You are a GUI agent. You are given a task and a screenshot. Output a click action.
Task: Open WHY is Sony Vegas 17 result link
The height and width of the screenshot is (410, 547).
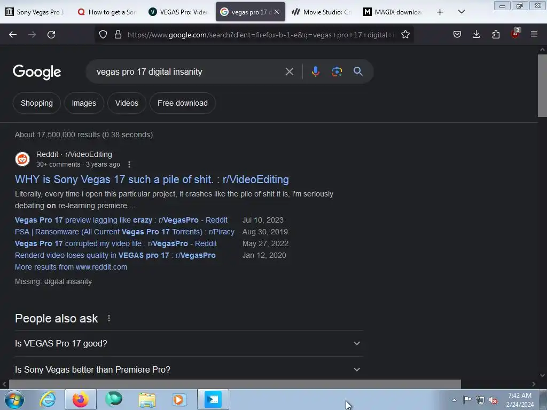point(152,179)
